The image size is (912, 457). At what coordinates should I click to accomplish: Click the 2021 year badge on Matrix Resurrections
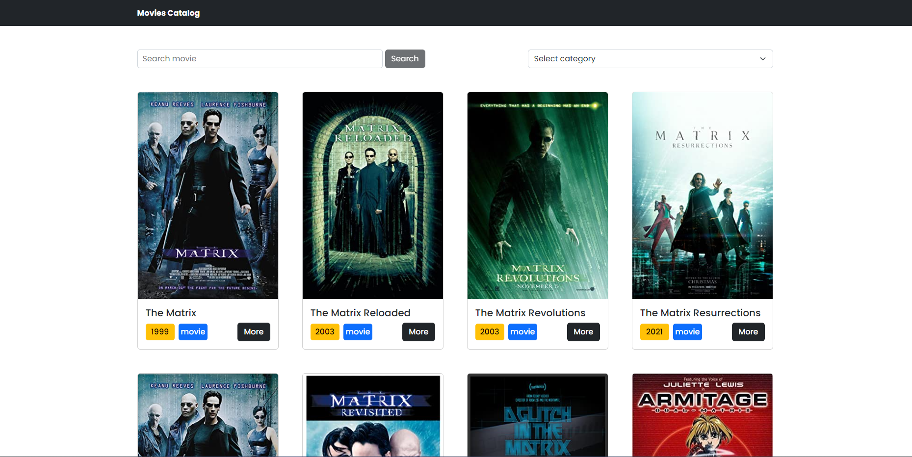click(654, 332)
